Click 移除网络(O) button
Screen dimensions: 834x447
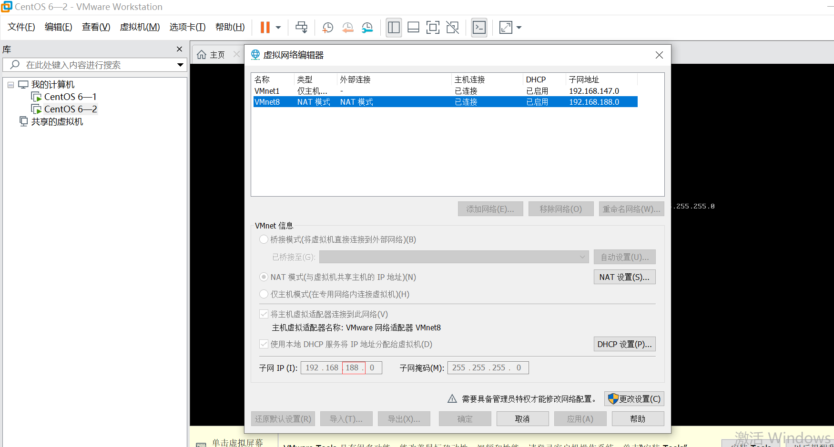tap(561, 209)
